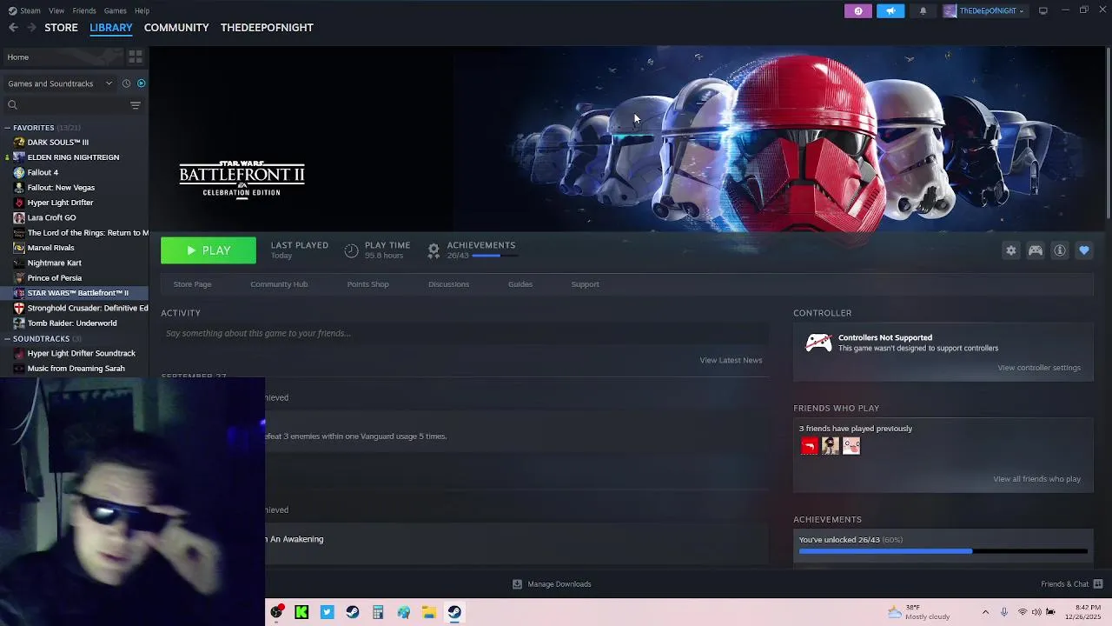Click the achievements progress bar in sidebar panel
The height and width of the screenshot is (626, 1112).
943,551
